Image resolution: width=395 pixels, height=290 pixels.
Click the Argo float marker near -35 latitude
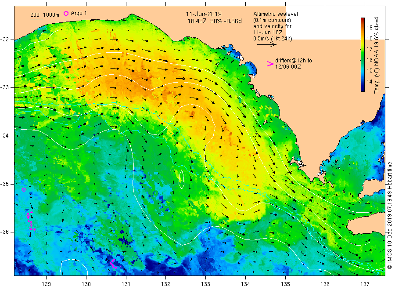[x=24, y=189]
